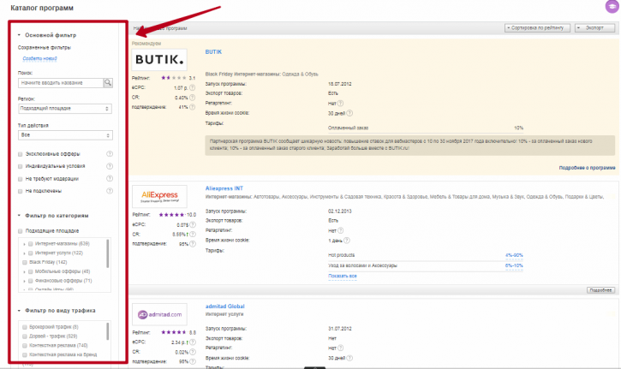This screenshot has height=369, width=621.
Task: Click BUTIK eCPC help icon
Action: [192, 87]
